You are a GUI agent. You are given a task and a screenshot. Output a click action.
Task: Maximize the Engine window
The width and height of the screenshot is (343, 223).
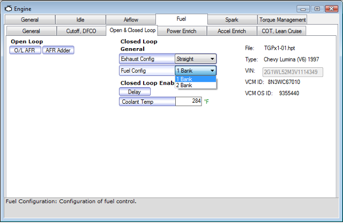click(317, 9)
